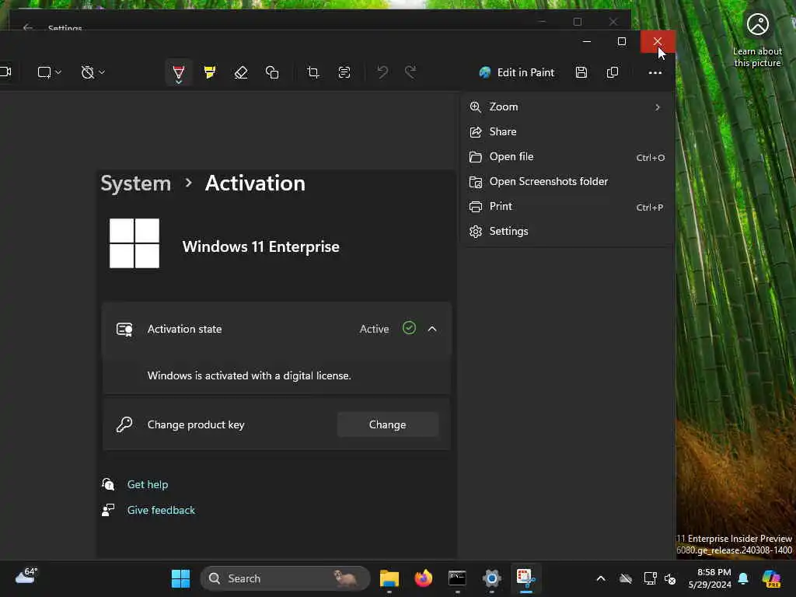Undo the last edit
Screen dimensions: 796x597
[x=382, y=72]
